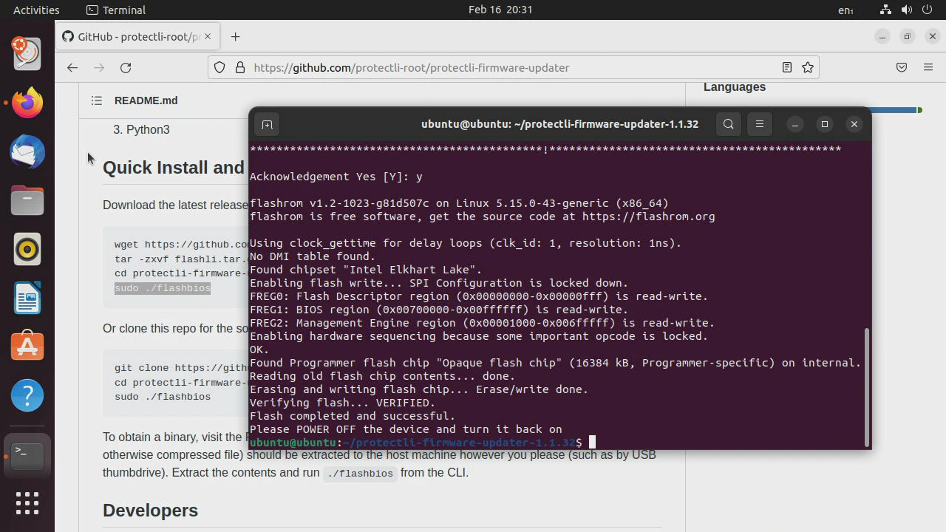Open the Firefox application hamburger menu

click(928, 67)
